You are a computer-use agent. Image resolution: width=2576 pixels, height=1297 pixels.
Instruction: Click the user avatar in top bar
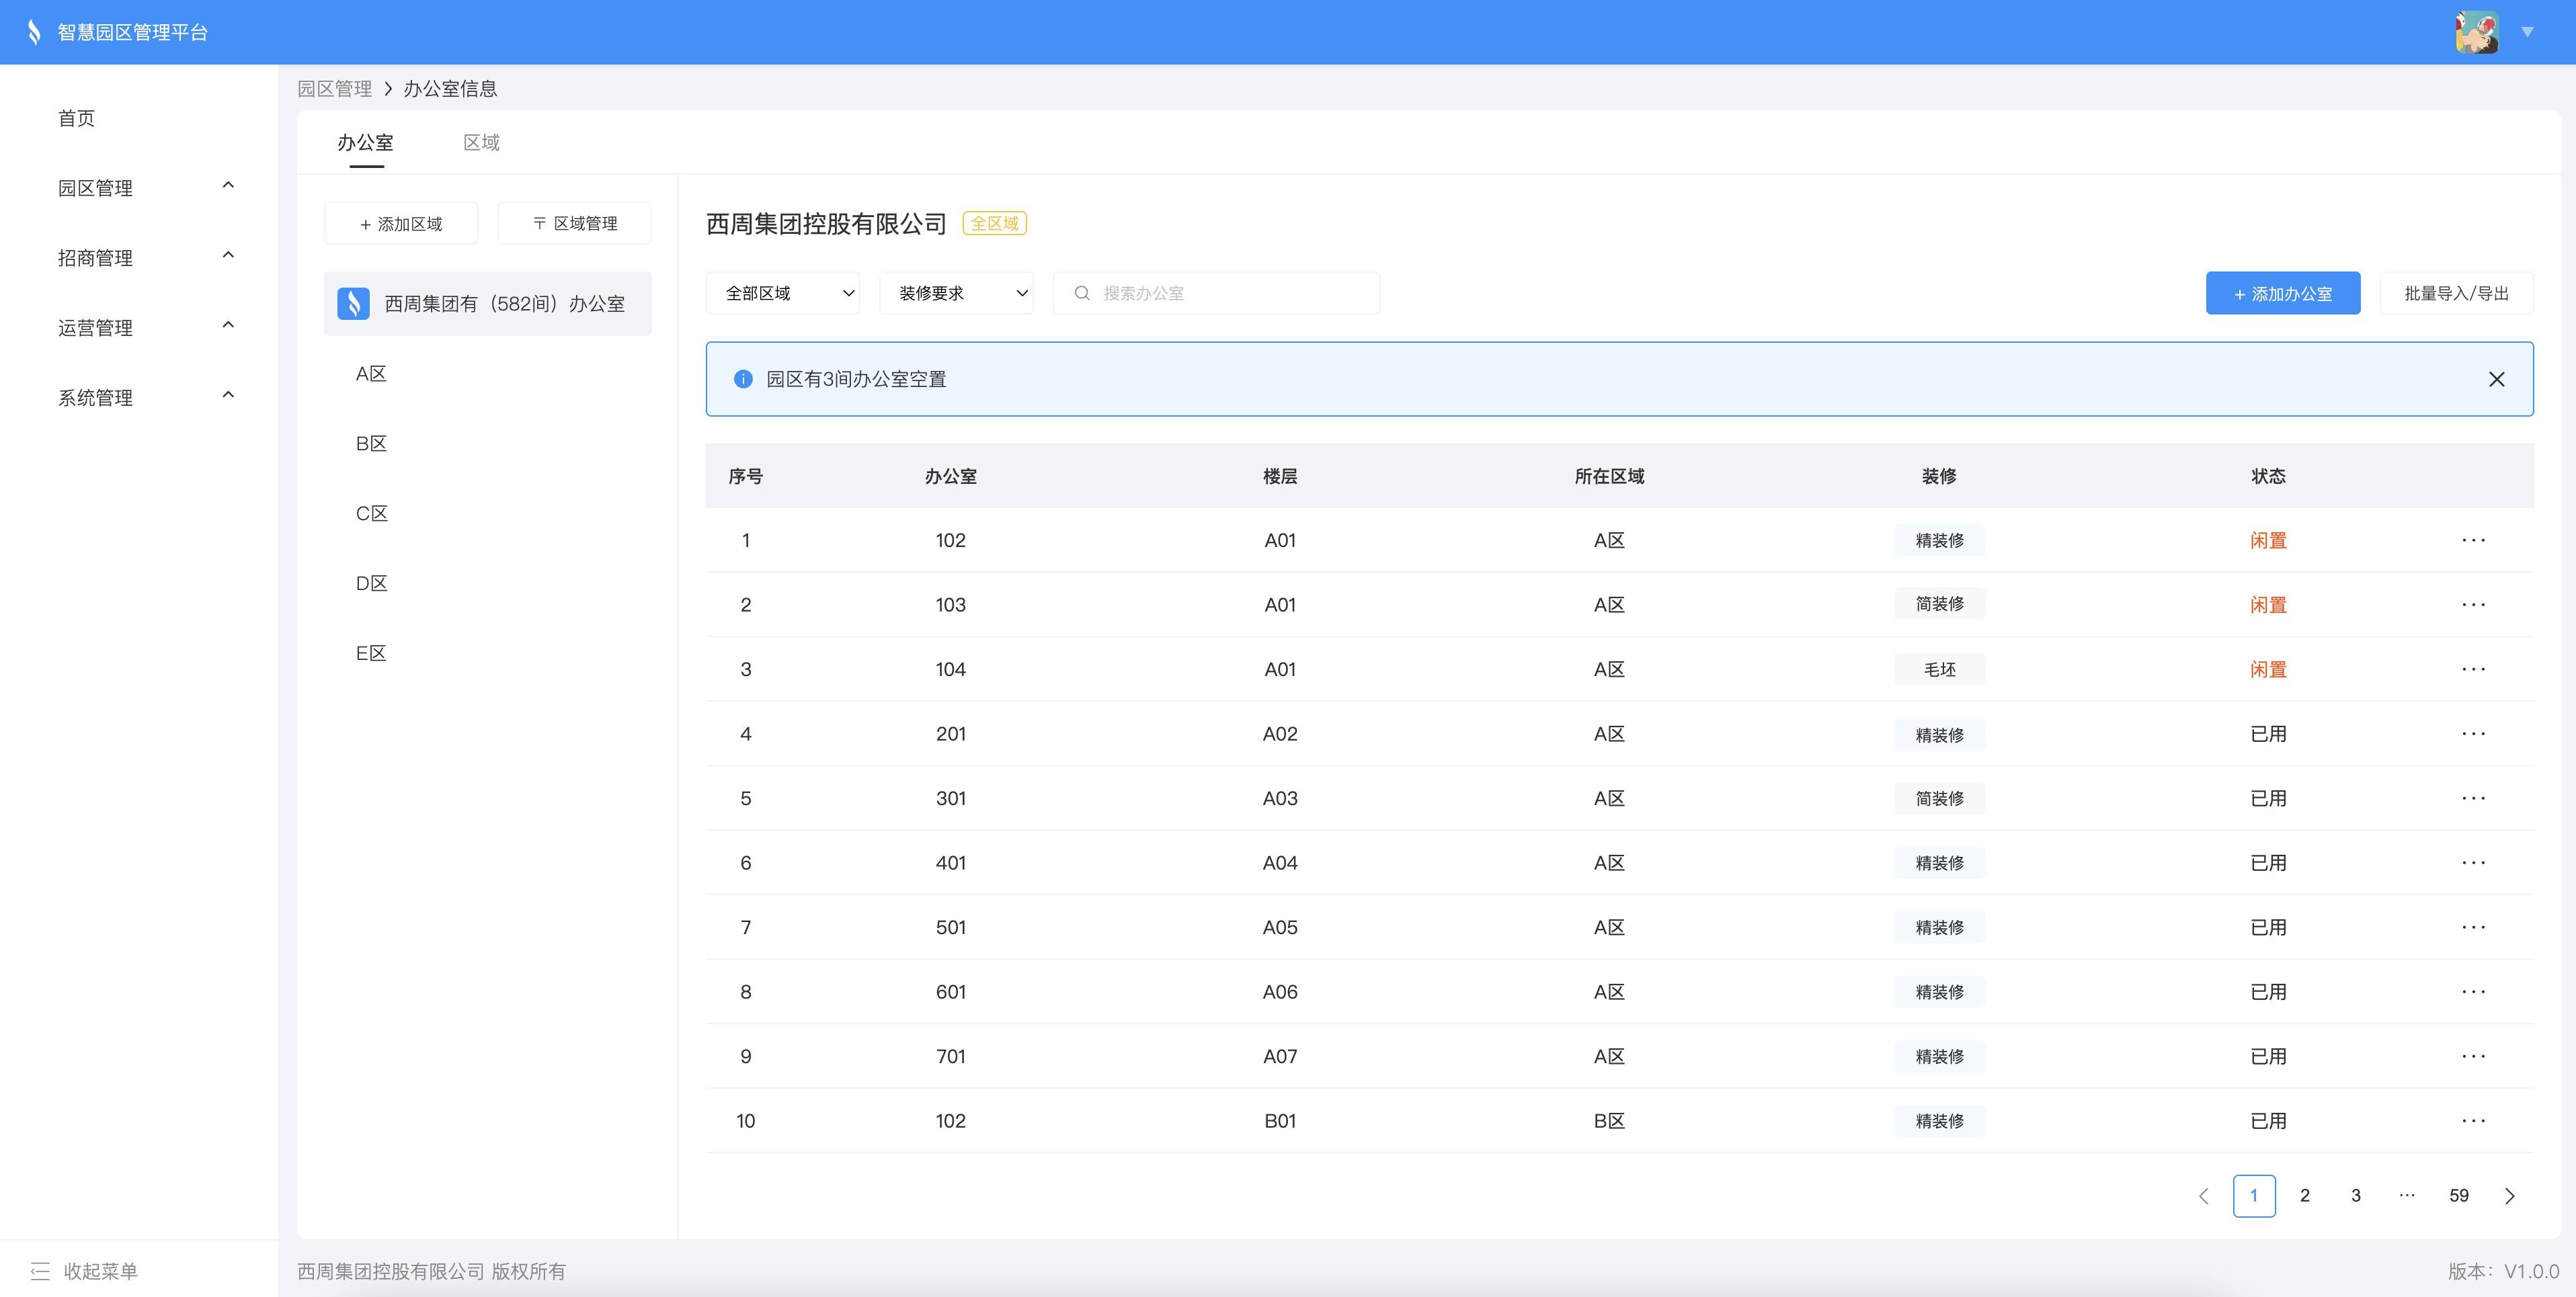click(x=2476, y=32)
